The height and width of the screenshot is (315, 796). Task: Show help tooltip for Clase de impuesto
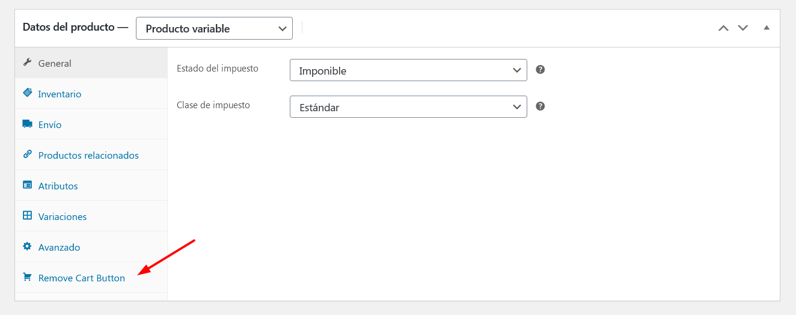540,106
